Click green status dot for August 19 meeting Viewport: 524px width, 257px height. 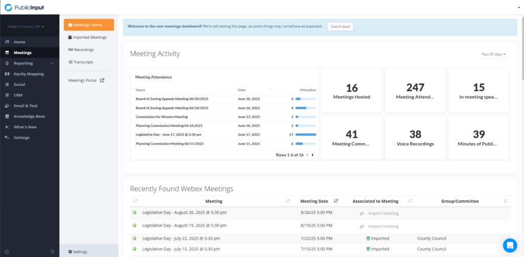135,226
